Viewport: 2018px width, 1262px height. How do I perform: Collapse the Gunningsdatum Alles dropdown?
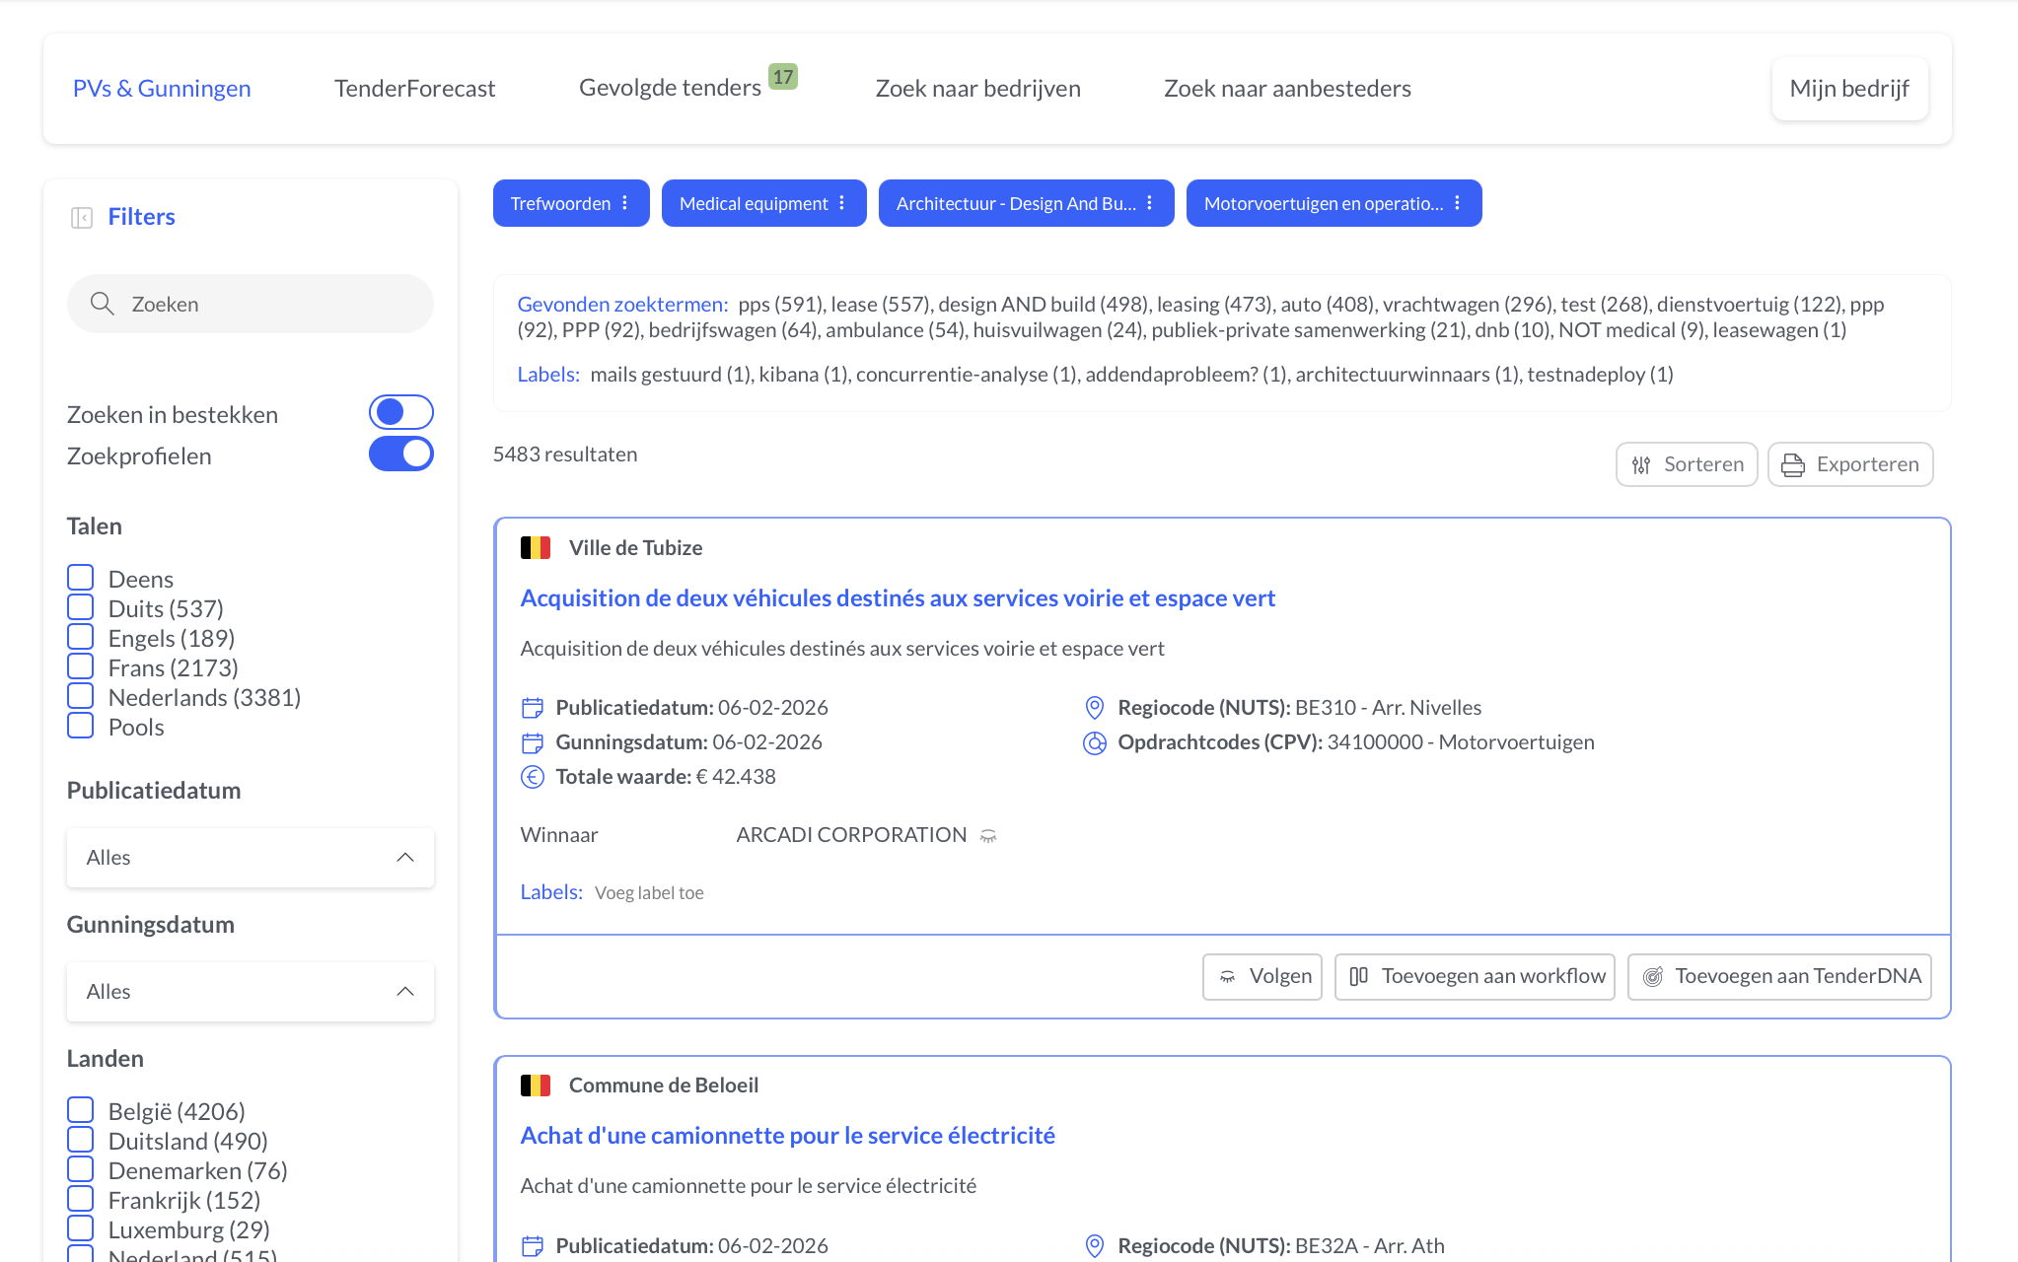pyautogui.click(x=404, y=991)
